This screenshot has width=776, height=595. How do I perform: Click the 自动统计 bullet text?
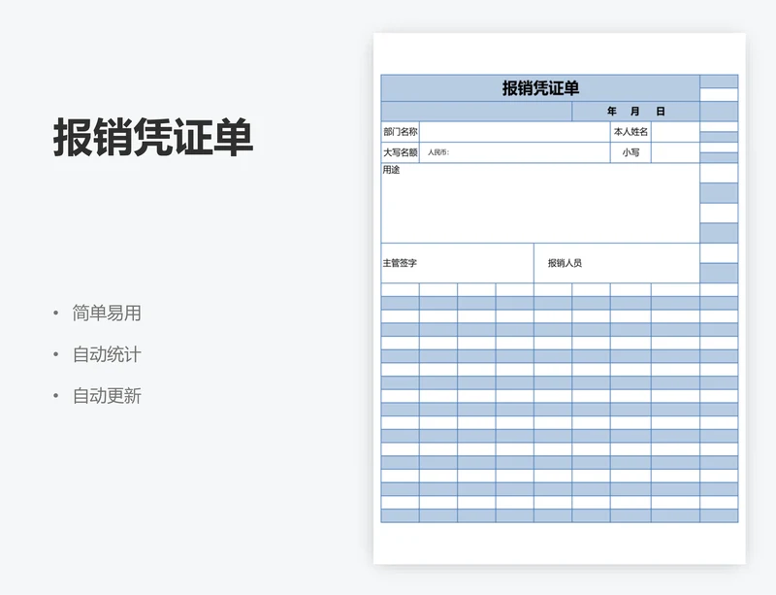click(107, 355)
